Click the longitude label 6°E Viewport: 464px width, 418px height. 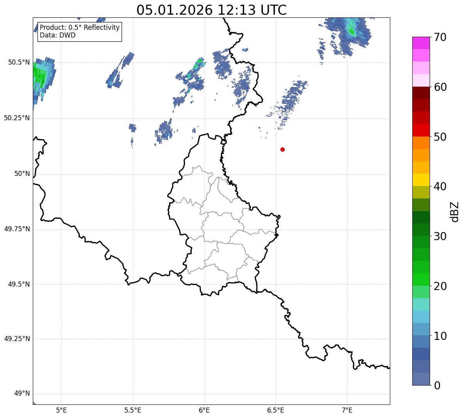(x=204, y=410)
